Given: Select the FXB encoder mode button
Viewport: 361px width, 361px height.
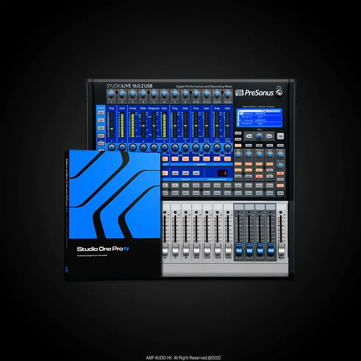Looking at the screenshot, I should coord(101,128).
